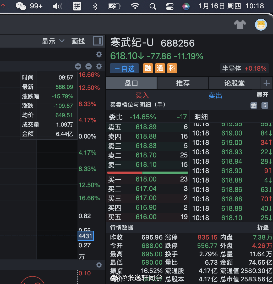
Task: Switch to the 论股堂 tab
Action: 234,83
